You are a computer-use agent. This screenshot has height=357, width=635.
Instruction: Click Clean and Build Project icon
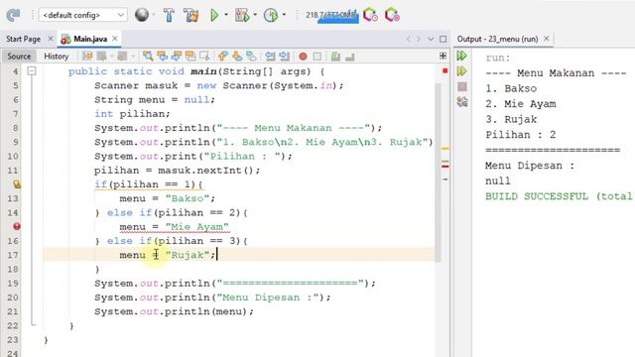click(191, 15)
